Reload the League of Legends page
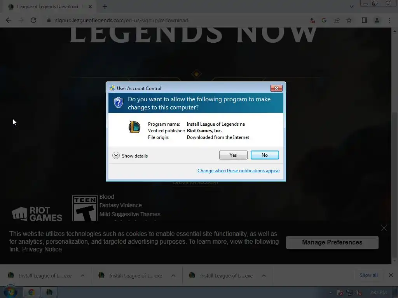 point(33,20)
